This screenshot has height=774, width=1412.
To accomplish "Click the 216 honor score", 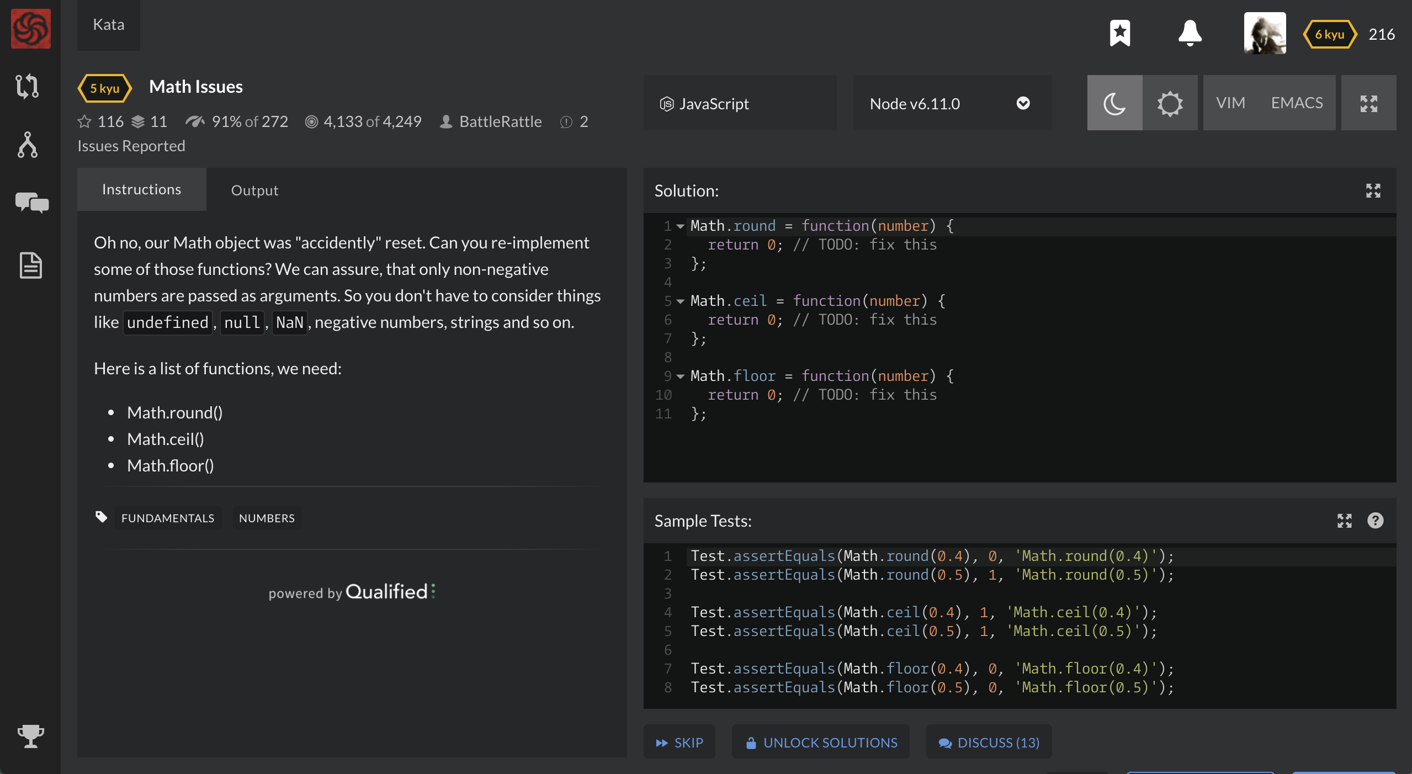I will point(1382,34).
